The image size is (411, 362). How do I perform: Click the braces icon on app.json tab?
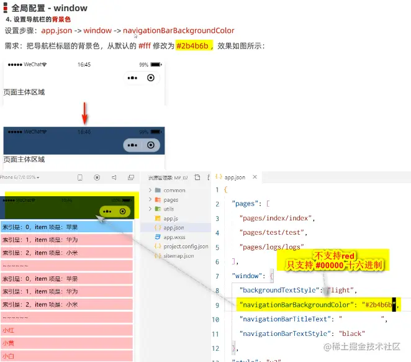point(219,177)
